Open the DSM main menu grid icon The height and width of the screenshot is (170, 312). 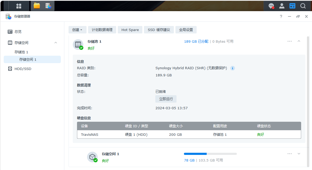click(19, 6)
